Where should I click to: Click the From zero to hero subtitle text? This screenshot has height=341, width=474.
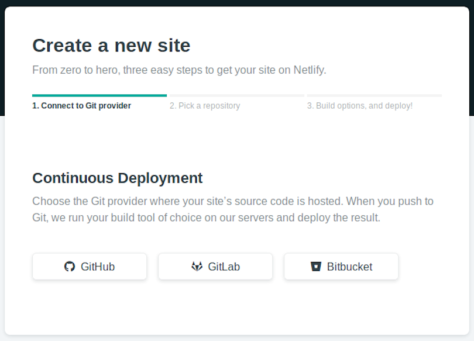(179, 70)
